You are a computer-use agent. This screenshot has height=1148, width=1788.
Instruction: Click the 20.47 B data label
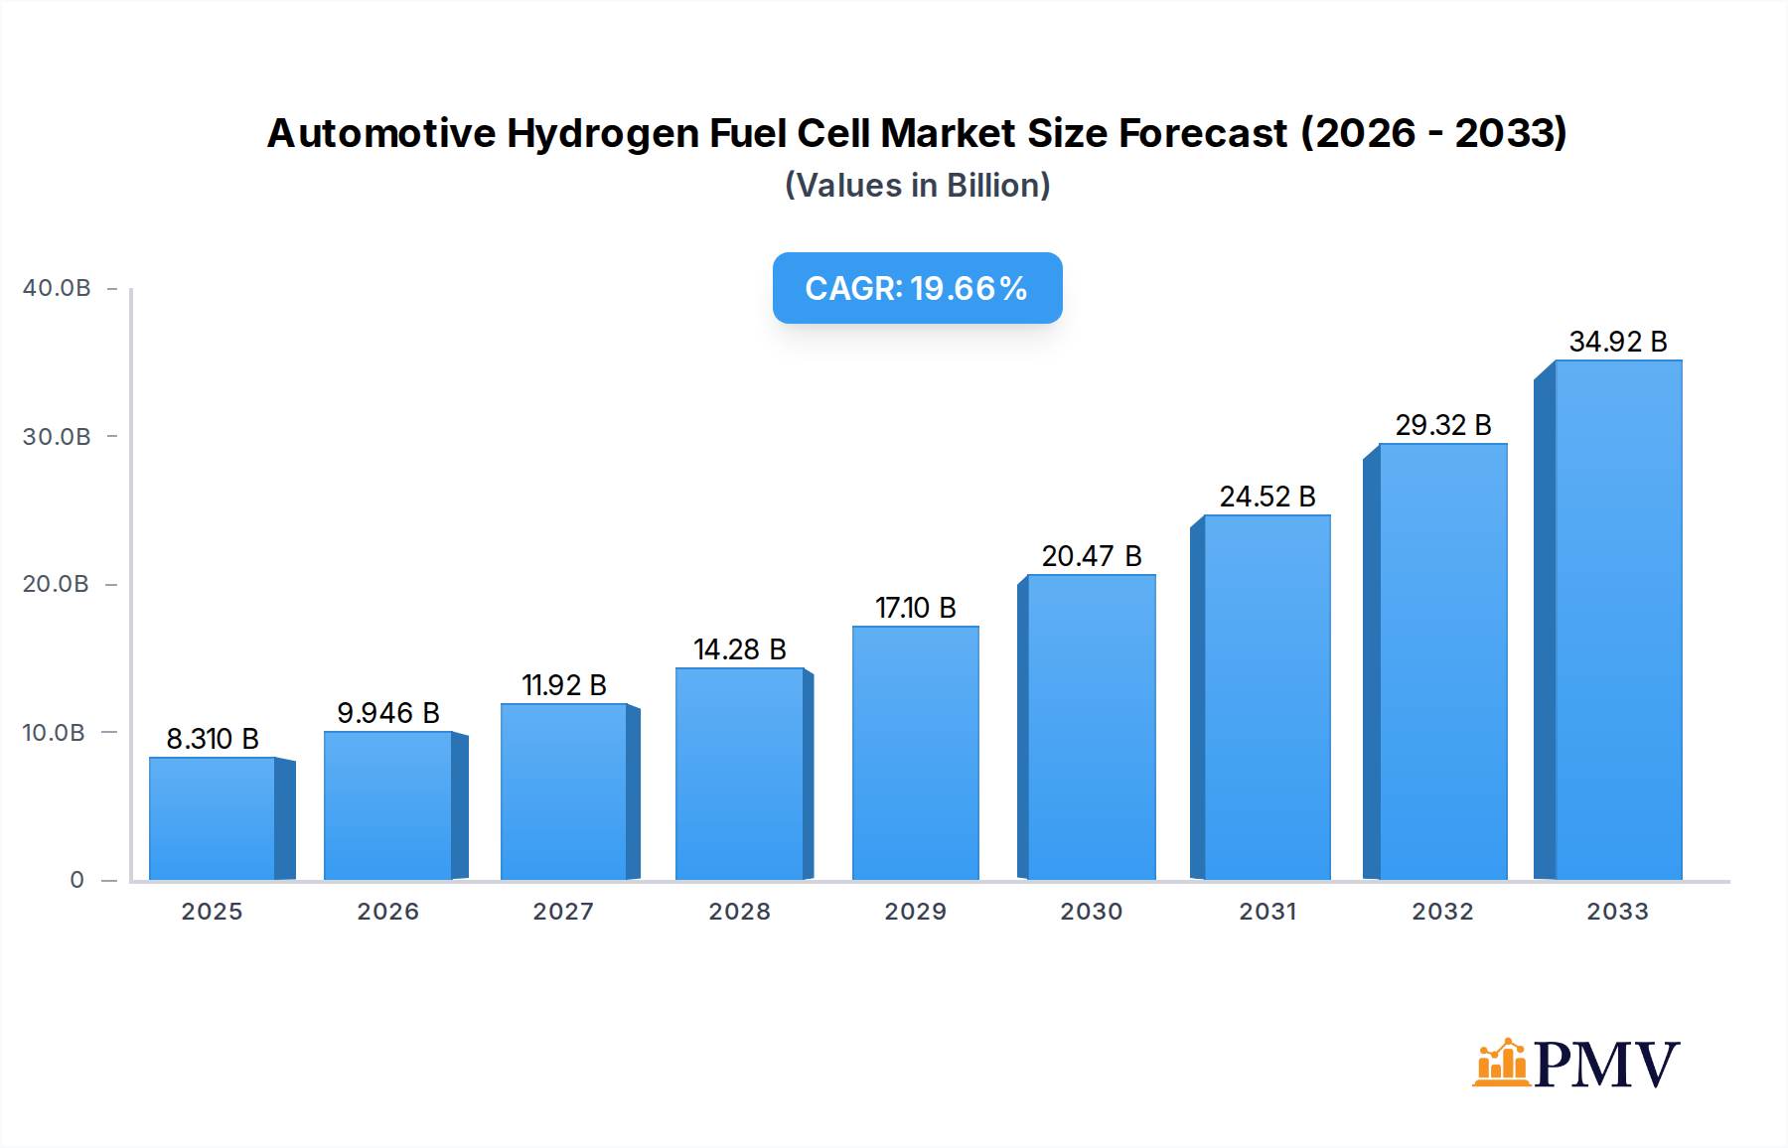[x=1093, y=557]
